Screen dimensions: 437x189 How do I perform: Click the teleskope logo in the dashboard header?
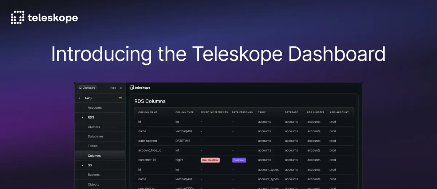140,88
